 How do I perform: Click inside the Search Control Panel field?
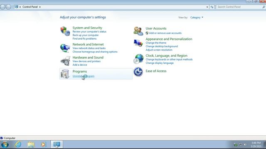(x=239, y=7)
